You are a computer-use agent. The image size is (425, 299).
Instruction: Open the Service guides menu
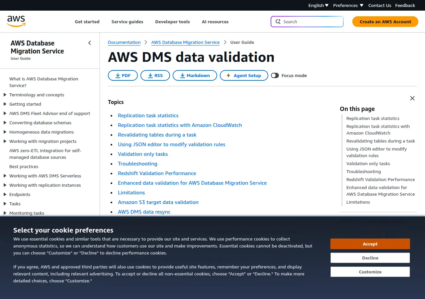point(127,22)
